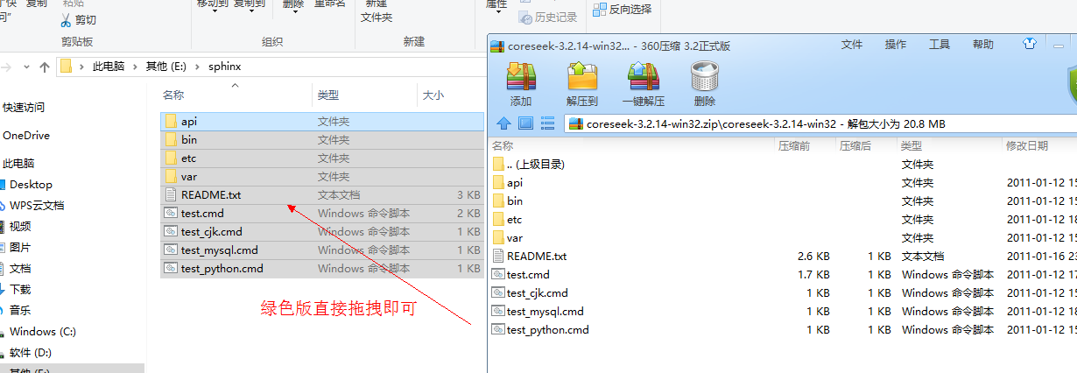The width and height of the screenshot is (1077, 373).
Task: Click the 添加 (Add) icon in 360压缩
Action: click(521, 78)
